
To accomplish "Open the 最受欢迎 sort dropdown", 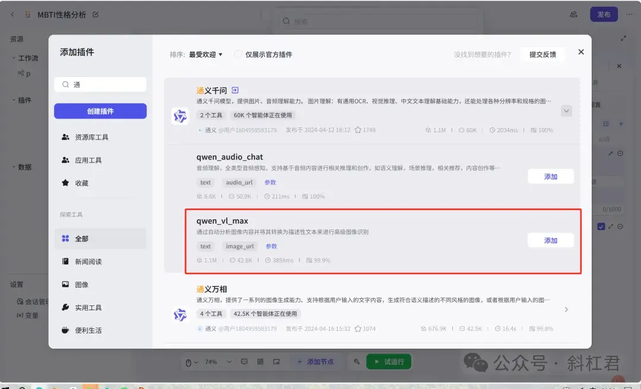I will coord(205,55).
